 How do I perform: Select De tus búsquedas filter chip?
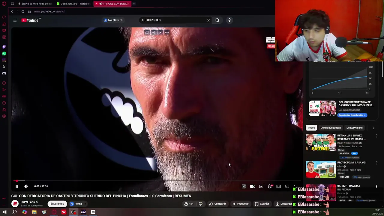click(x=331, y=128)
